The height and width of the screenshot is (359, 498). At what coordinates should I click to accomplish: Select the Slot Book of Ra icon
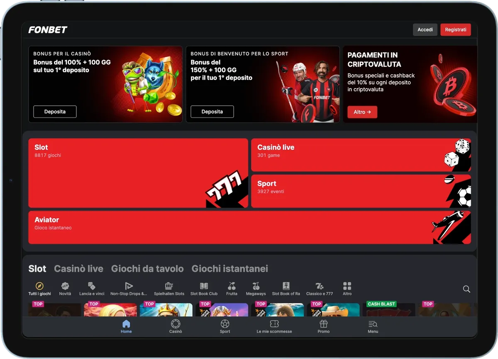click(286, 286)
